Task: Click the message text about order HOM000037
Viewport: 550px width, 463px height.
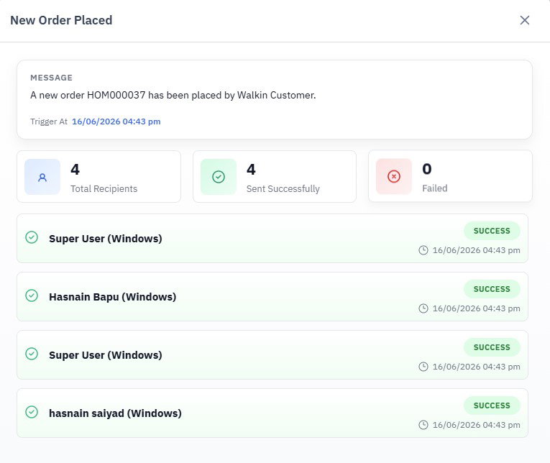Action: pos(173,95)
